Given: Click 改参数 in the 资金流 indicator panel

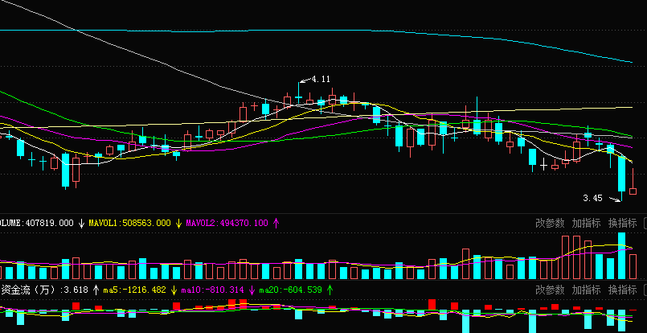Looking at the screenshot, I should (x=550, y=290).
